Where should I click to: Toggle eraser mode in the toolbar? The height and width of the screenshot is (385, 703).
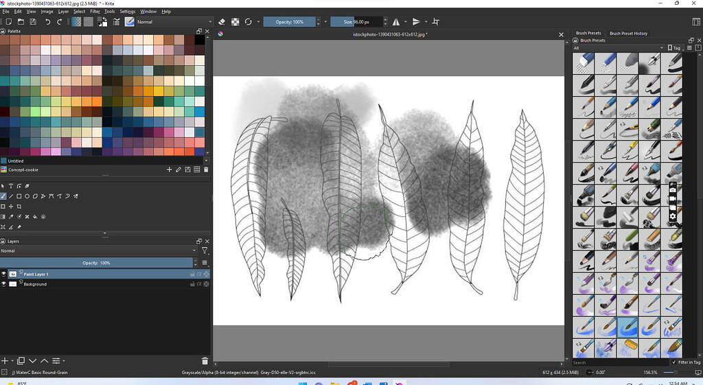pos(222,21)
